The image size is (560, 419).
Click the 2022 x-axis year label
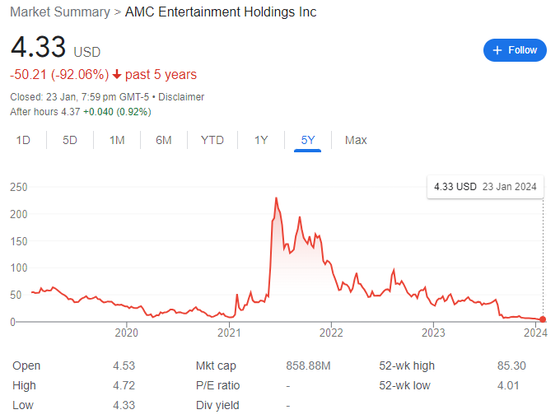(x=331, y=333)
